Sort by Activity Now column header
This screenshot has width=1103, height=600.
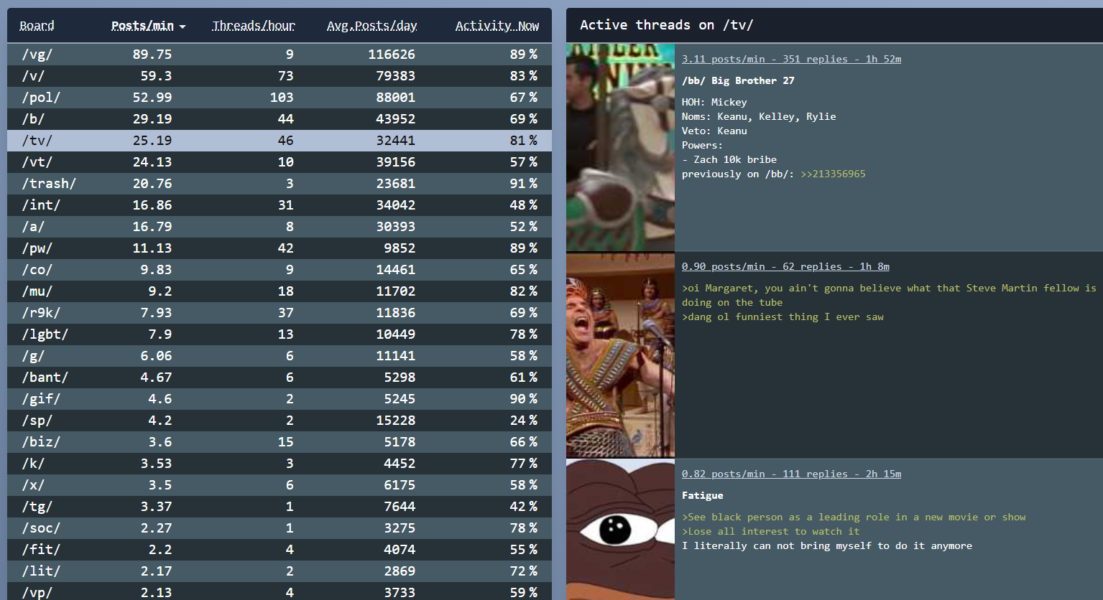click(497, 26)
